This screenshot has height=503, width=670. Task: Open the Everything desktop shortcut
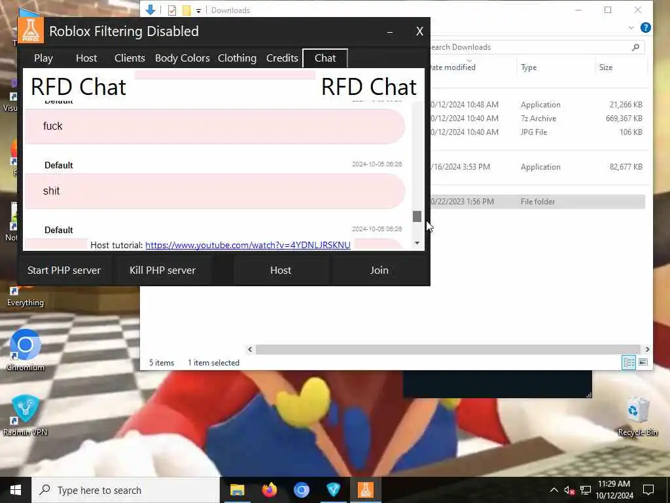tap(26, 297)
